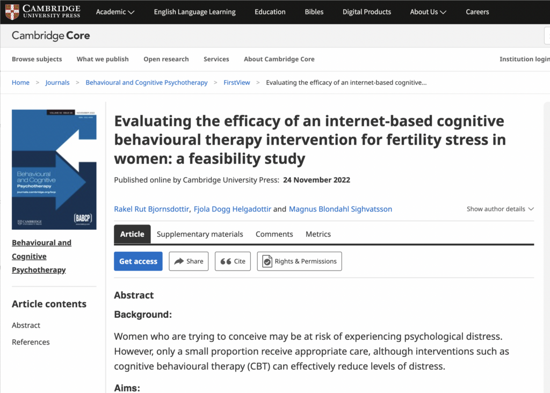Go to Journals breadcrumb
This screenshot has height=393, width=550.
[x=57, y=83]
